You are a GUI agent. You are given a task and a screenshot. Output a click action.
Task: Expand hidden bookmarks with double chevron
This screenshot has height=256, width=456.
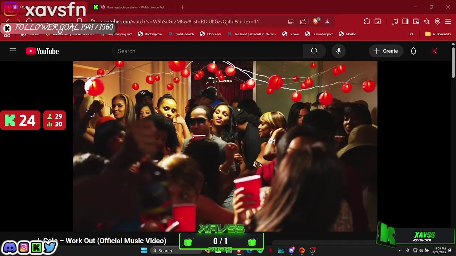pyautogui.click(x=411, y=34)
